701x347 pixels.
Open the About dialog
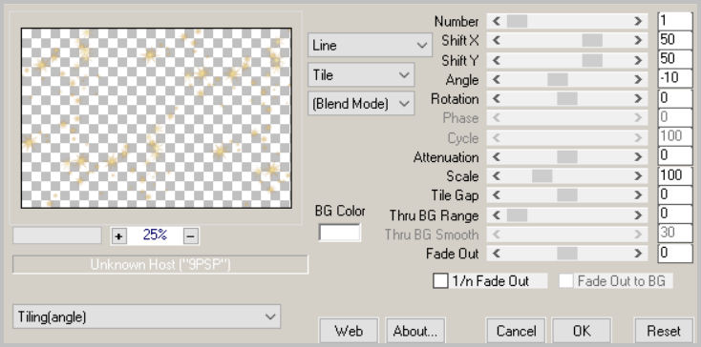[x=414, y=331]
